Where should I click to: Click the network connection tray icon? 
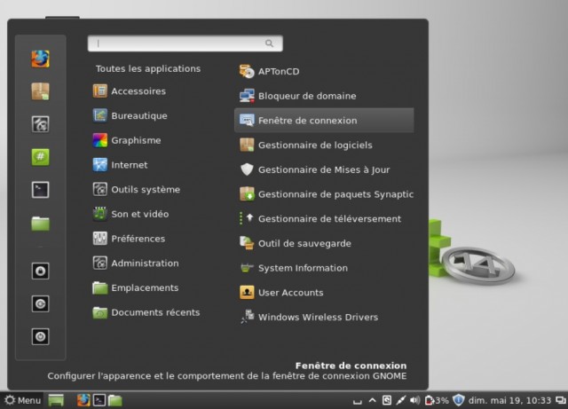[400, 400]
